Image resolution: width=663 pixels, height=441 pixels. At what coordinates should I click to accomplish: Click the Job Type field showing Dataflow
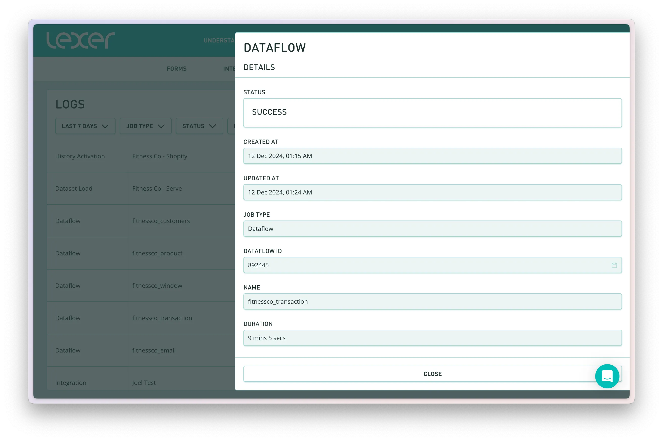click(432, 229)
